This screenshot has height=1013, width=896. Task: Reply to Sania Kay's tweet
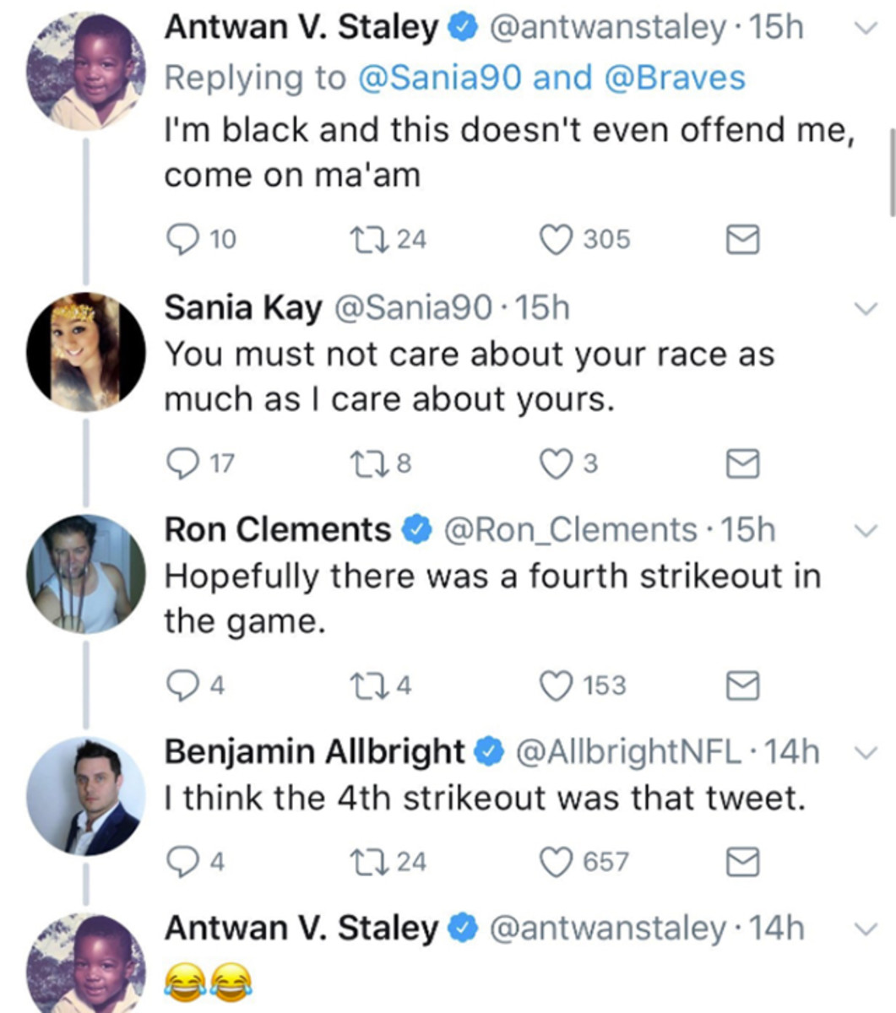180,463
